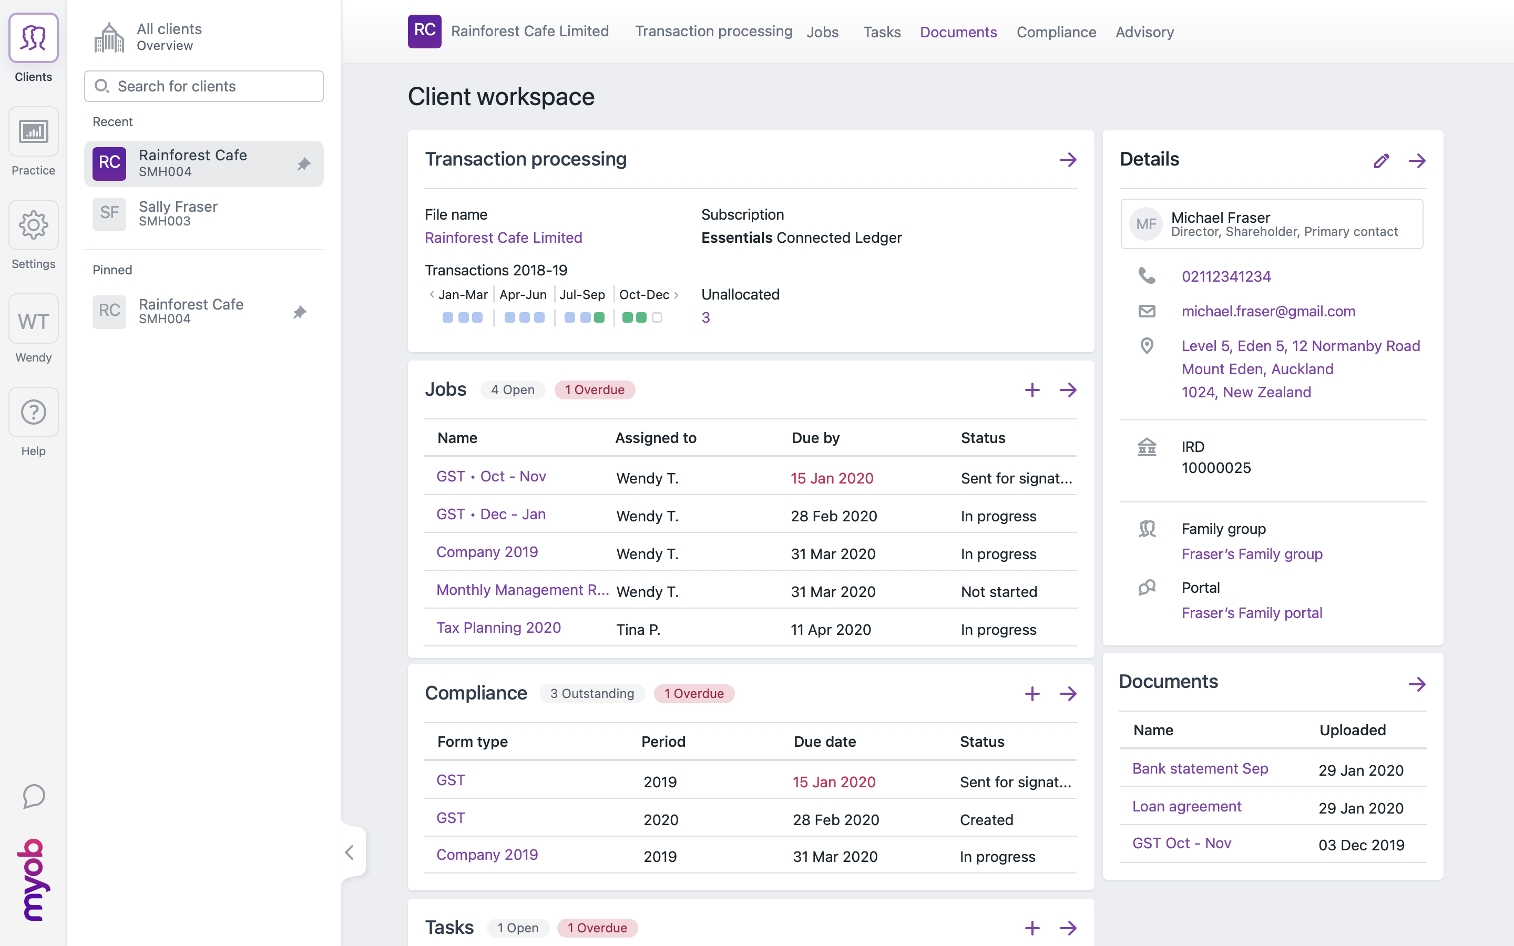Open Rainforest Cafe Limited file name link
This screenshot has width=1514, height=946.
(503, 238)
